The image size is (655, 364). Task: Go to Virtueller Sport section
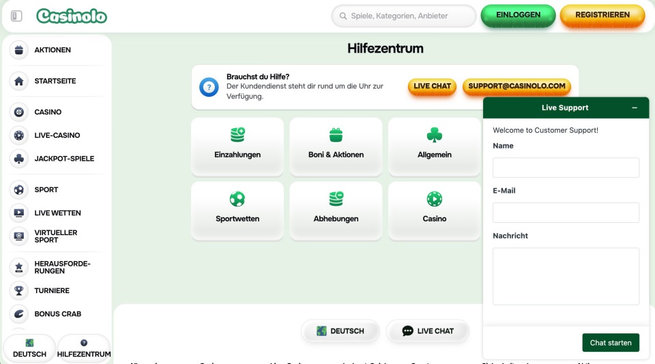pyautogui.click(x=56, y=237)
